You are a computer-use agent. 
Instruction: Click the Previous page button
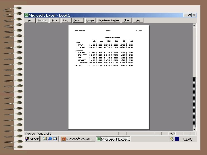point(43,20)
